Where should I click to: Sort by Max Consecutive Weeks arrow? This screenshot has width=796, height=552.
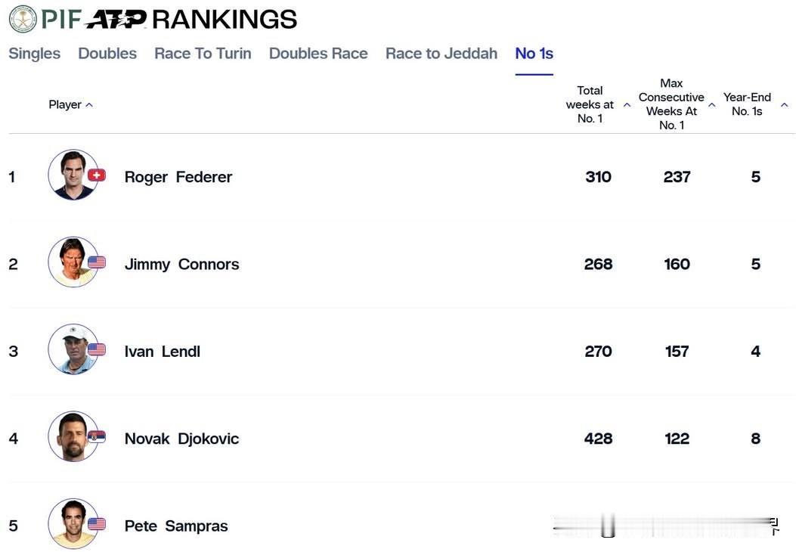[x=711, y=105]
